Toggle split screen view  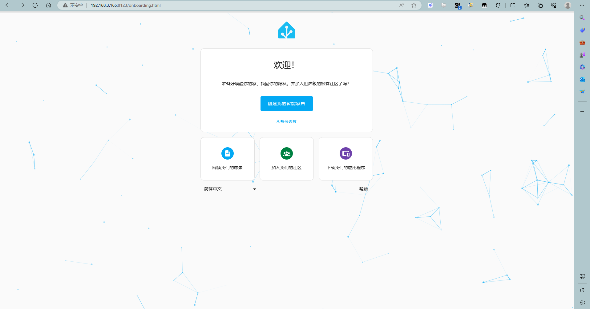[x=513, y=5]
